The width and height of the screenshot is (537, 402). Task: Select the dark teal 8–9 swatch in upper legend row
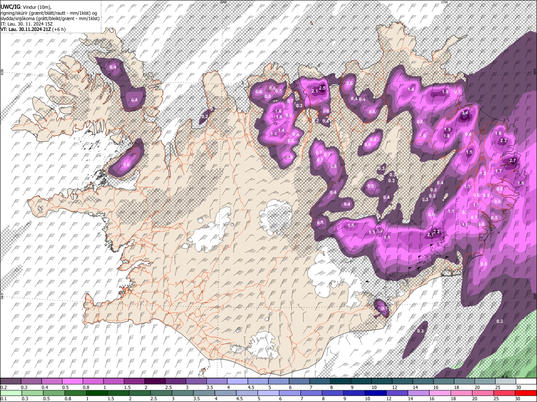(x=340, y=381)
